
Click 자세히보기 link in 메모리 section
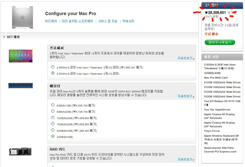click(x=186, y=96)
